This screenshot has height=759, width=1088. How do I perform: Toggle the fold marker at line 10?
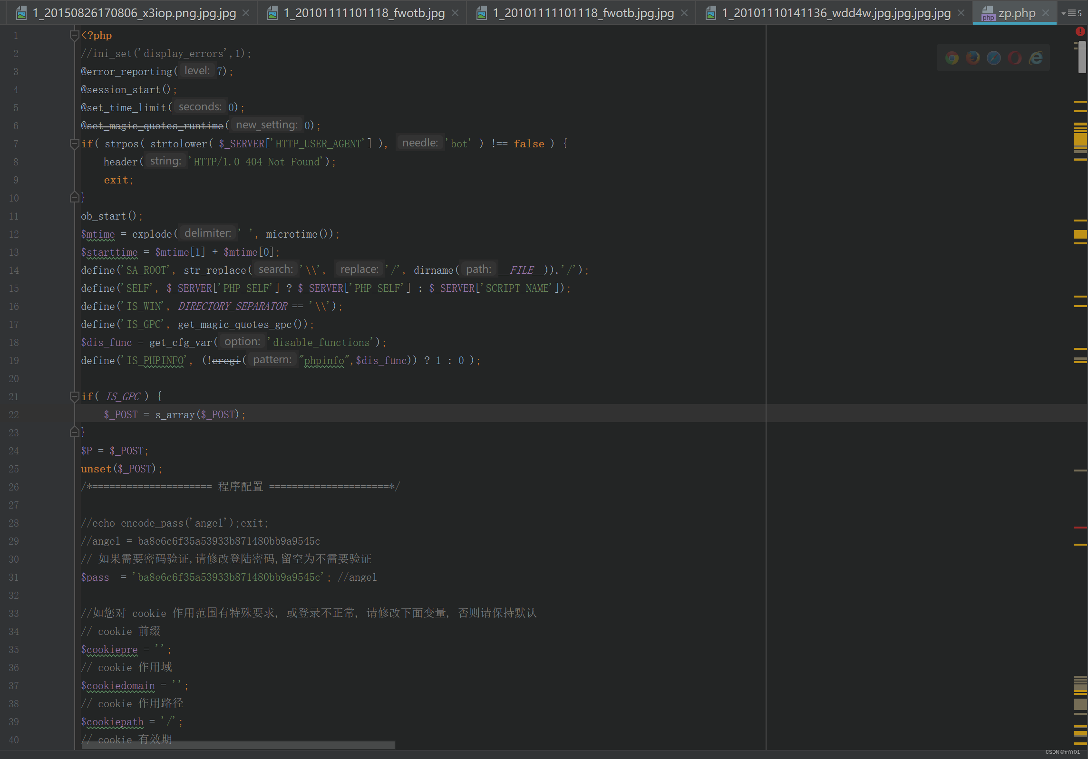point(74,197)
